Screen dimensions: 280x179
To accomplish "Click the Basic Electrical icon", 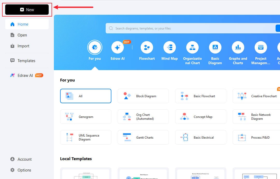I will coord(184,137).
